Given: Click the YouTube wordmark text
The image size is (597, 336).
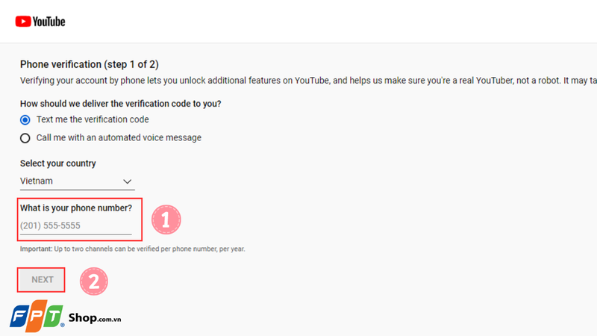Looking at the screenshot, I should (49, 22).
